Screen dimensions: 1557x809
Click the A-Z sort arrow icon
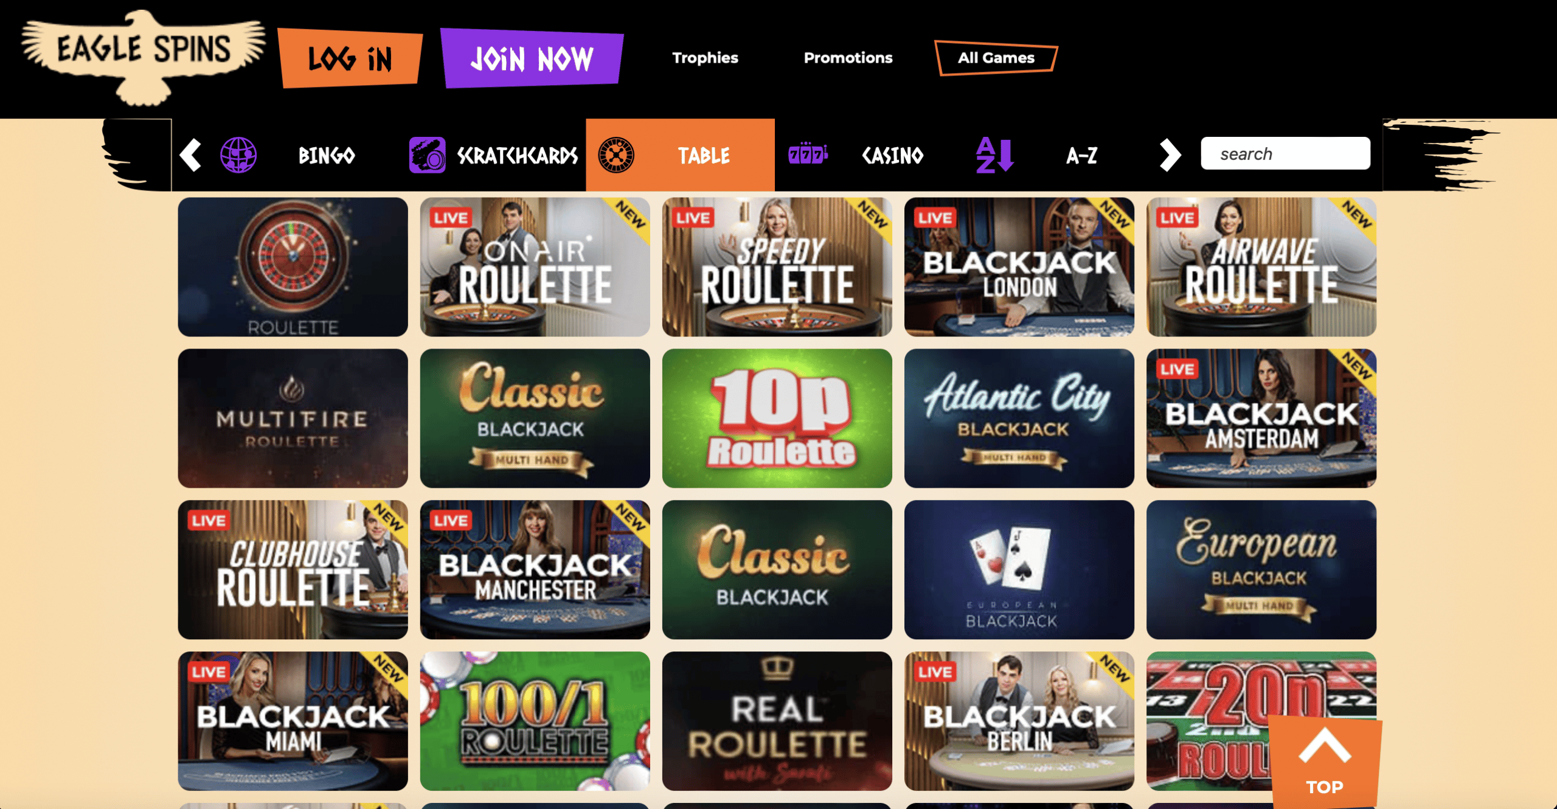pos(994,155)
